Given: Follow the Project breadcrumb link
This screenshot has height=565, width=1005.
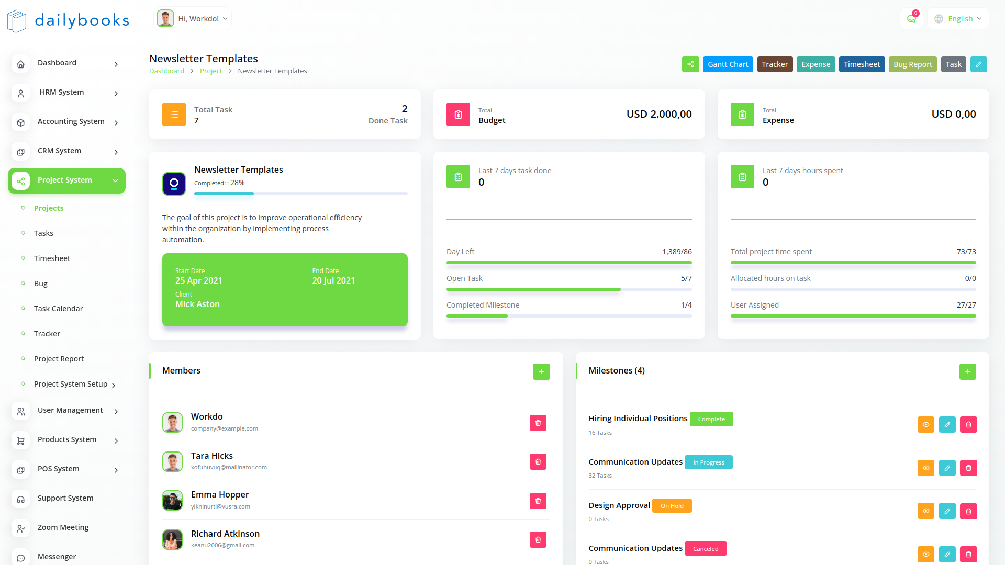Looking at the screenshot, I should tap(210, 71).
